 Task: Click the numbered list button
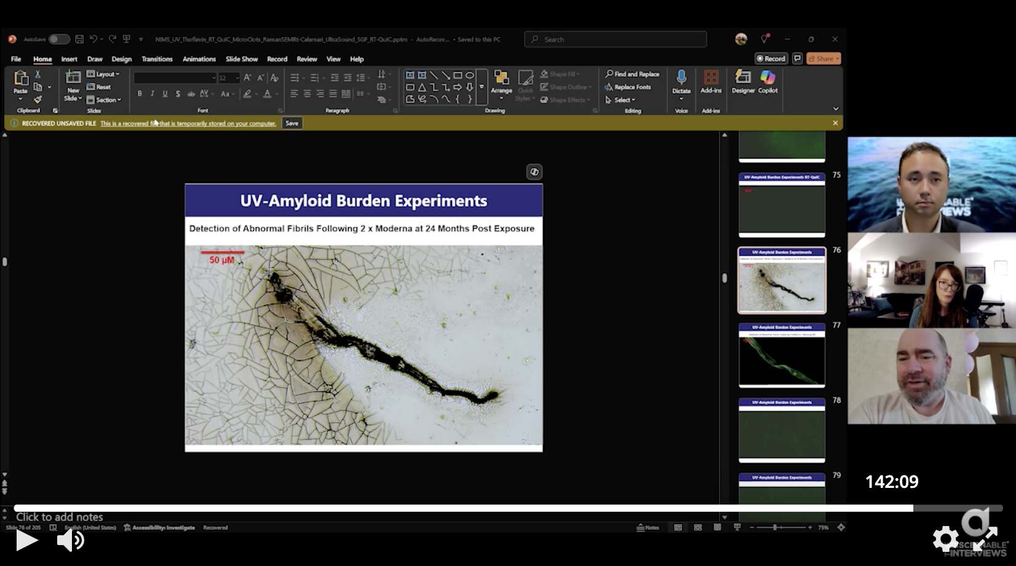316,78
